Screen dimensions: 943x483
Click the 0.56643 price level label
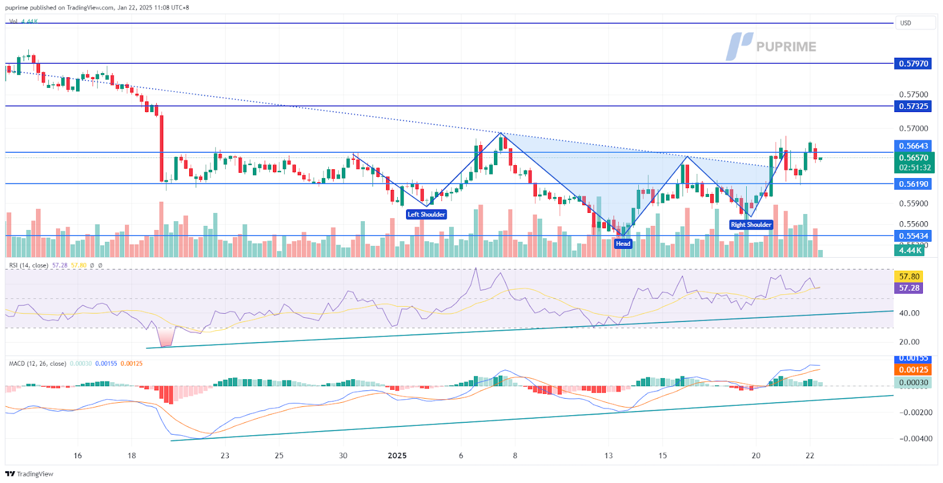tap(912, 146)
